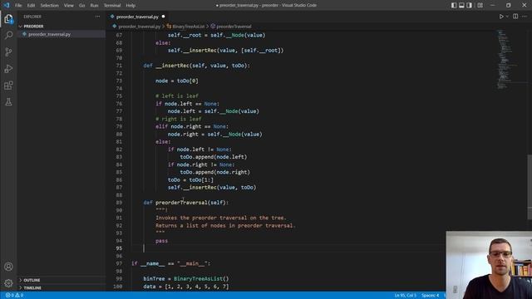Open the Accounts menu icon
This screenshot has width=532, height=299.
coord(8,267)
